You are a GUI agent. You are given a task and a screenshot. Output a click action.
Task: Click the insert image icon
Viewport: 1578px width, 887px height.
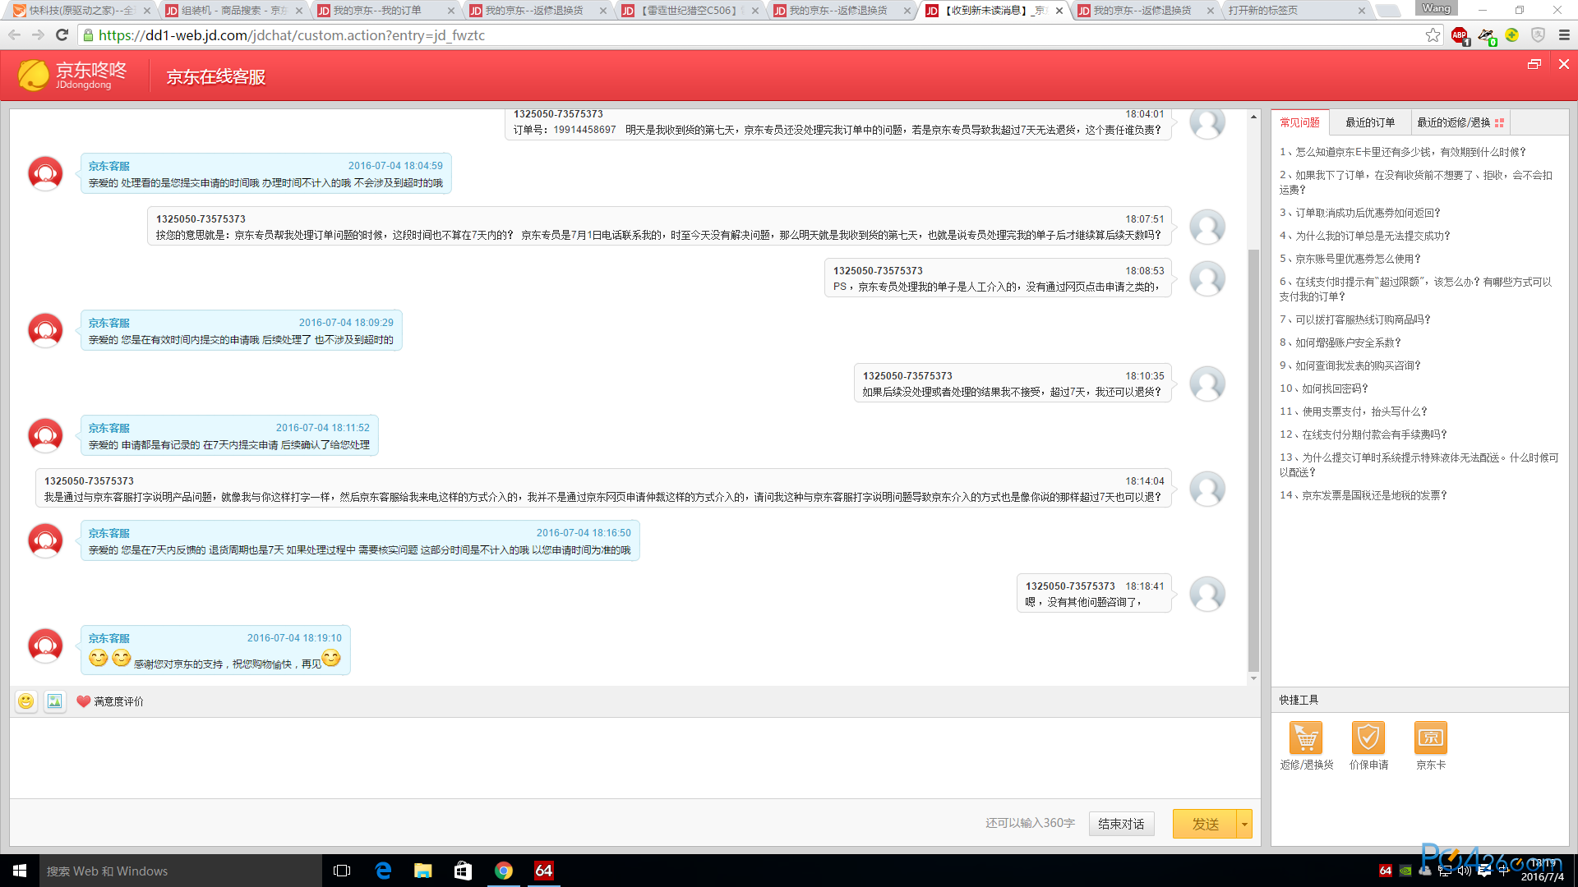pos(54,701)
